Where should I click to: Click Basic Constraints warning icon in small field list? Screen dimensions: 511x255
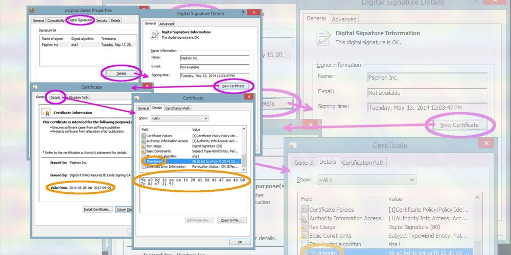(x=144, y=151)
